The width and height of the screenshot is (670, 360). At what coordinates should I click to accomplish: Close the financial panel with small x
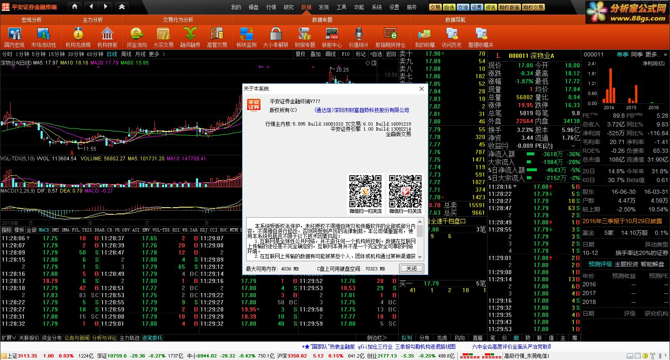point(666,54)
